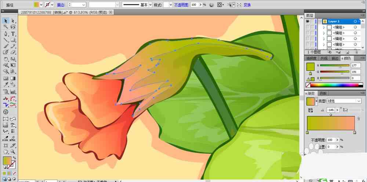Select the Pencil tool
This screenshot has width=367, height=182.
pos(13,46)
